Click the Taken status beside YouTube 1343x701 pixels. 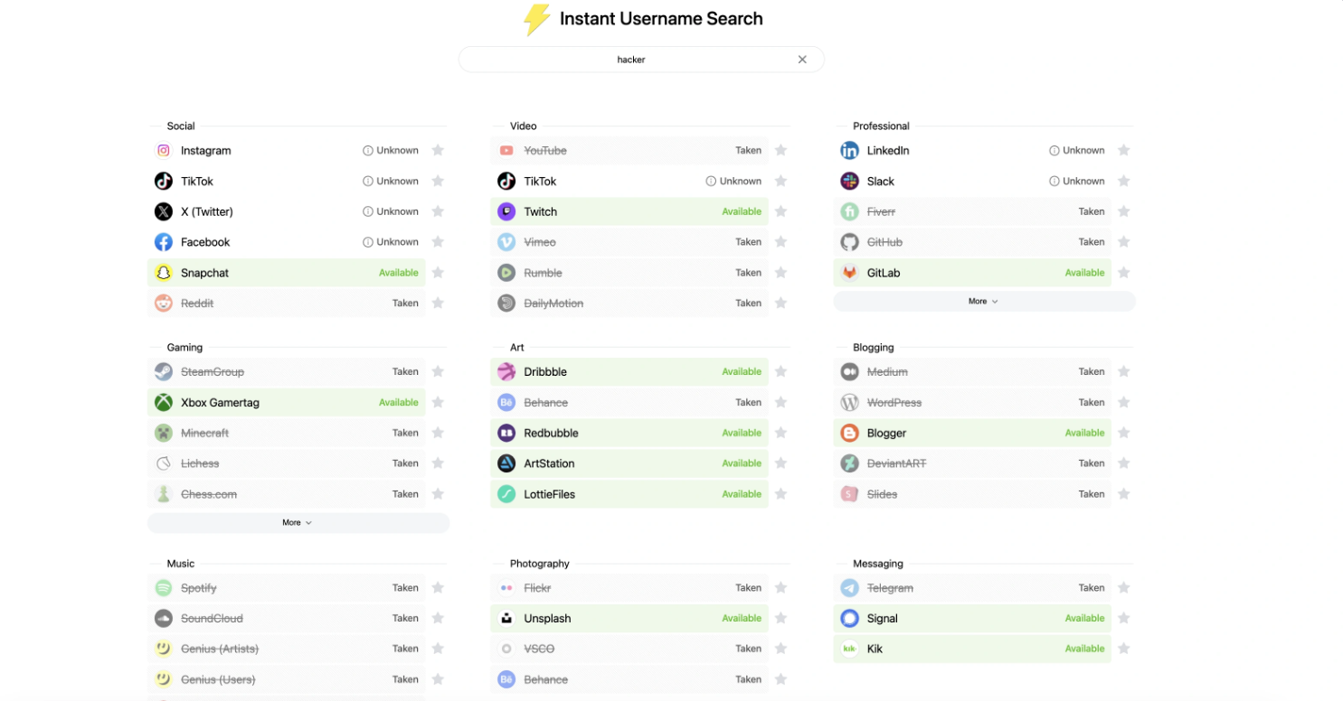click(749, 151)
